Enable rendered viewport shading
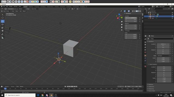This screenshot has width=174, height=97. point(140,11)
